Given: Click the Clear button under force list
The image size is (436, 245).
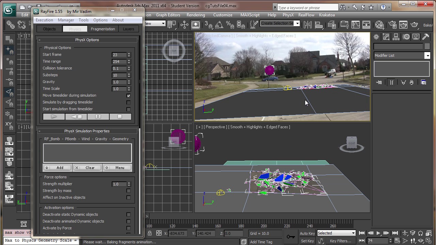Looking at the screenshot, I should point(87,168).
